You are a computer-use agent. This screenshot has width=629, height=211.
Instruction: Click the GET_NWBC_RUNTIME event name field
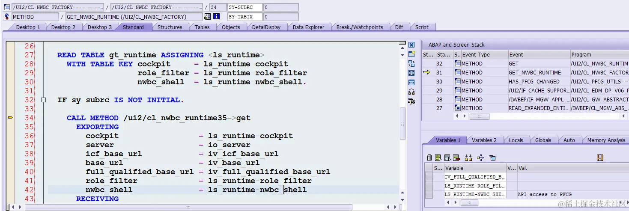tap(134, 17)
